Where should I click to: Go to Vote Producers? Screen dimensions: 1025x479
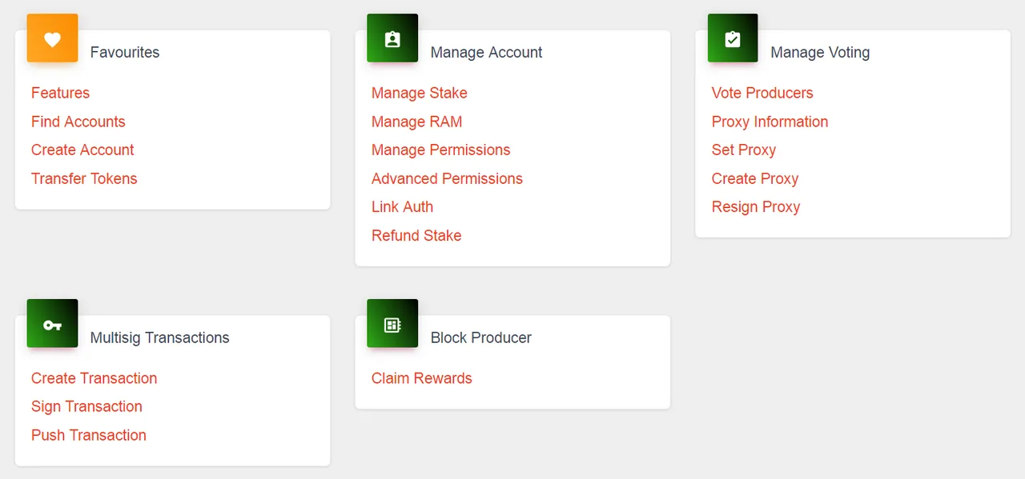[762, 93]
